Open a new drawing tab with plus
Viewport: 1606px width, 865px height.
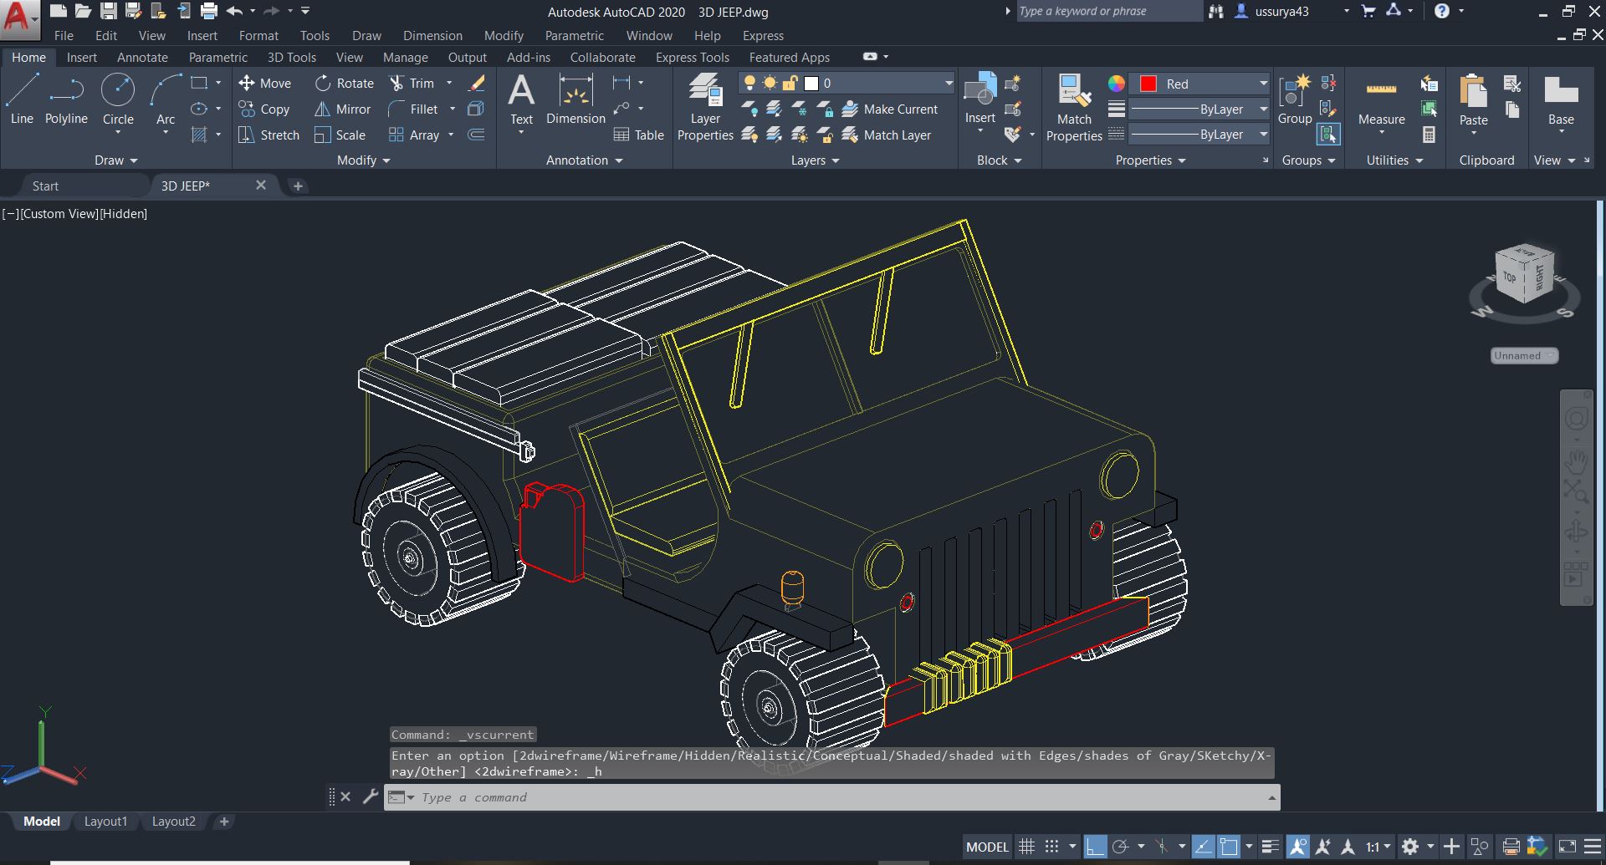coord(298,186)
